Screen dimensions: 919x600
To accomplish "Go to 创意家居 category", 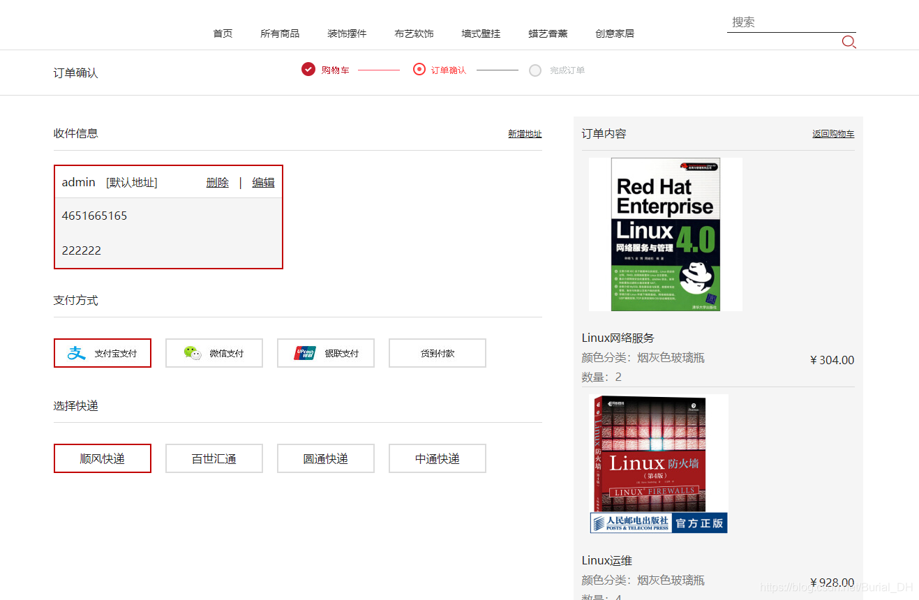I will [x=615, y=33].
